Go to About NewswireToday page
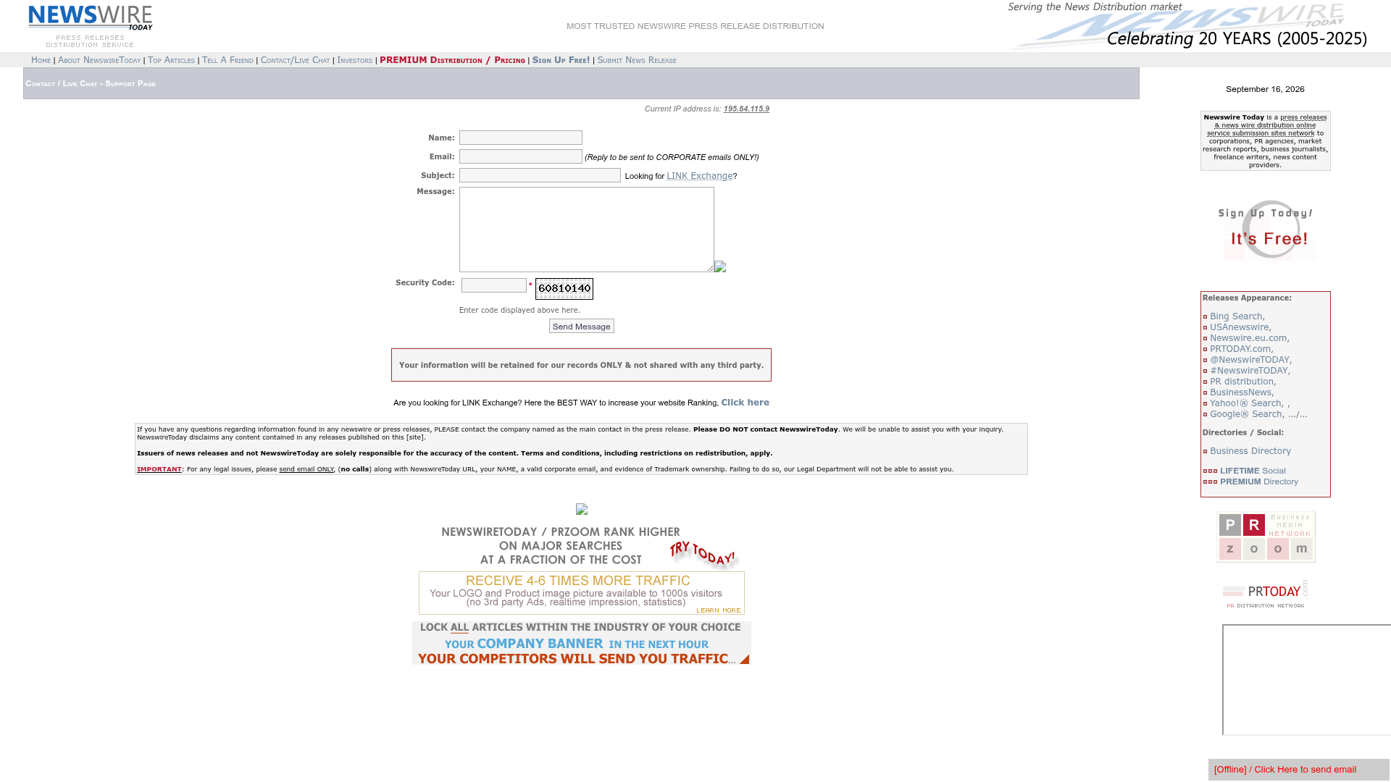 (99, 60)
